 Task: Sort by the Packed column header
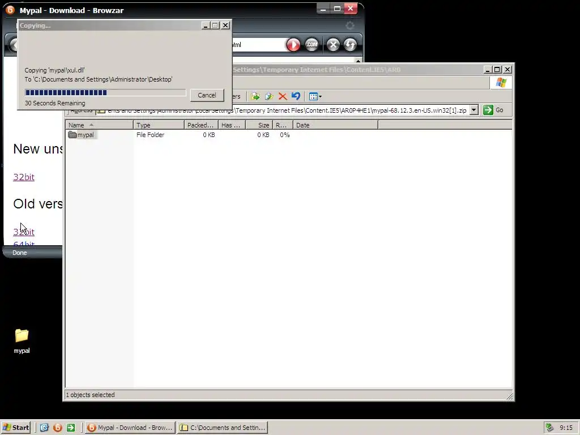click(201, 125)
